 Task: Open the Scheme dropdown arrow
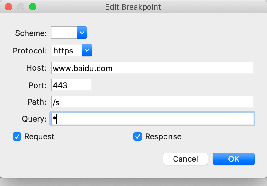pyautogui.click(x=82, y=33)
